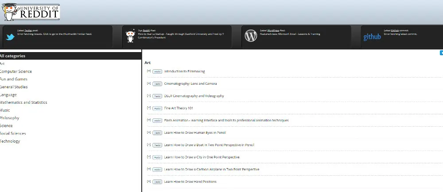Click the University of Reddit logo
The width and height of the screenshot is (443, 192).
pos(31,12)
